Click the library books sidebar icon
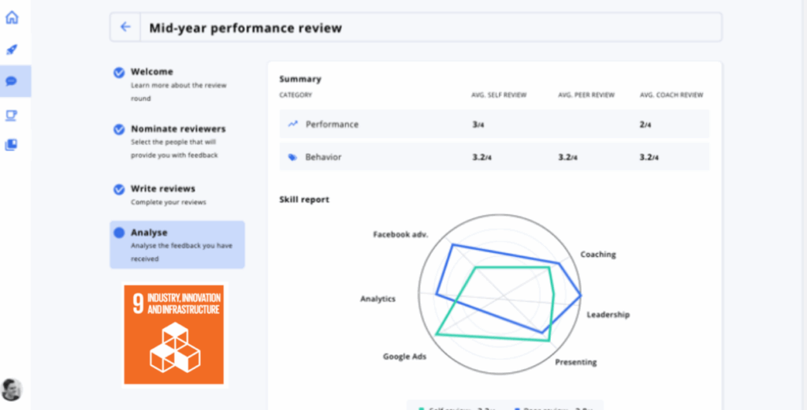The width and height of the screenshot is (807, 410). click(12, 145)
